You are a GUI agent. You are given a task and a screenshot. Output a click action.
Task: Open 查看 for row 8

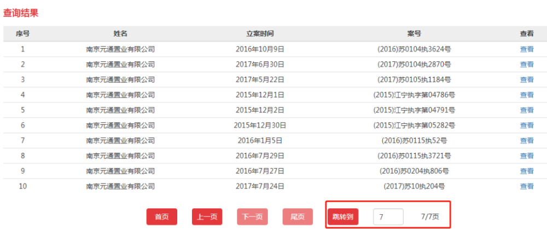(526, 156)
